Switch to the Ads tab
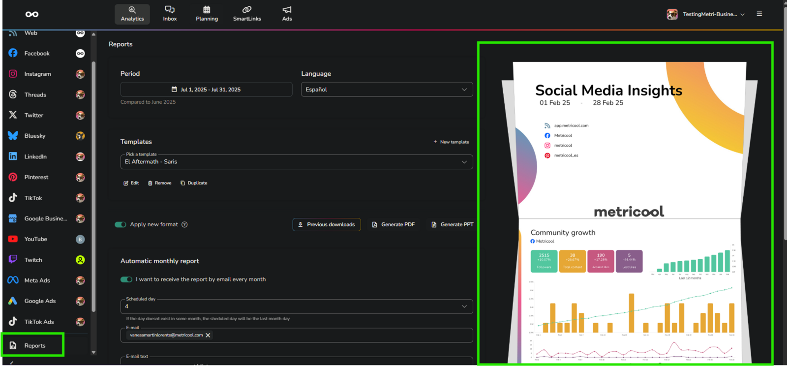Viewport: 787px width, 366px height. coord(287,14)
